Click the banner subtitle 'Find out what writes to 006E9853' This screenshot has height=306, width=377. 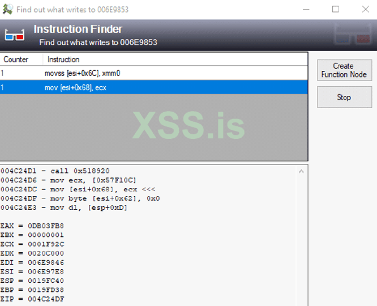tap(98, 42)
